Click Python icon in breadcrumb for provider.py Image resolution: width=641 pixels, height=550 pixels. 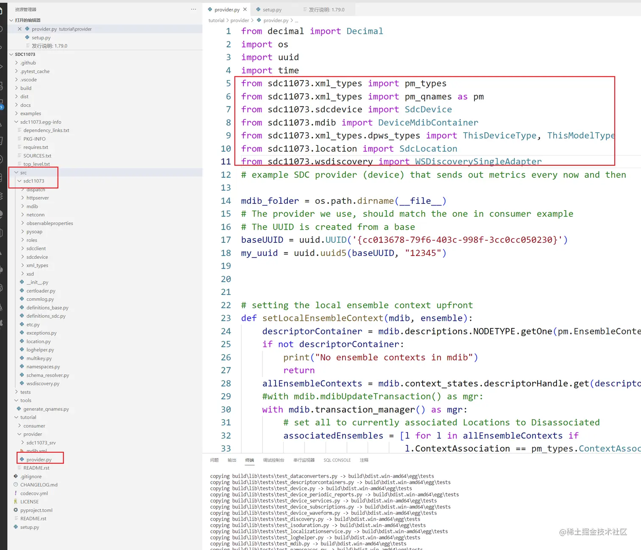pos(259,20)
